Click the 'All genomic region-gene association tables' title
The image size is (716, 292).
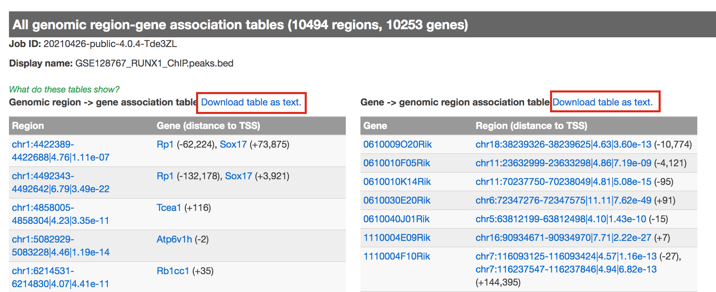coord(240,25)
